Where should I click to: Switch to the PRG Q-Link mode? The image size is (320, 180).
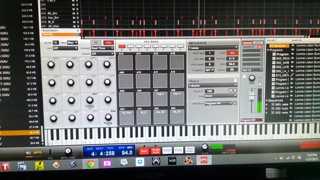click(x=108, y=42)
